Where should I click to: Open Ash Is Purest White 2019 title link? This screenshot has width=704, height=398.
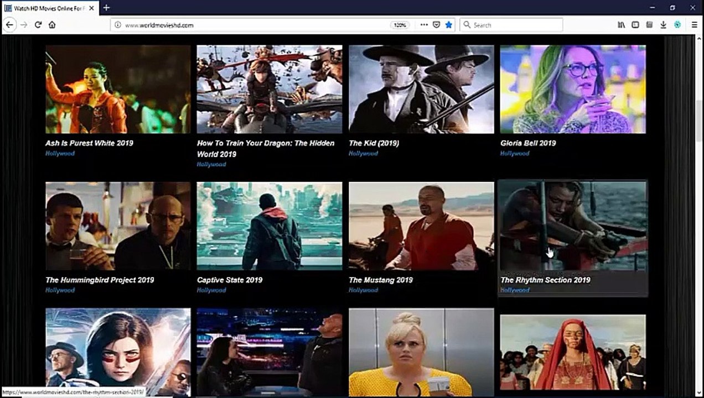tap(89, 143)
